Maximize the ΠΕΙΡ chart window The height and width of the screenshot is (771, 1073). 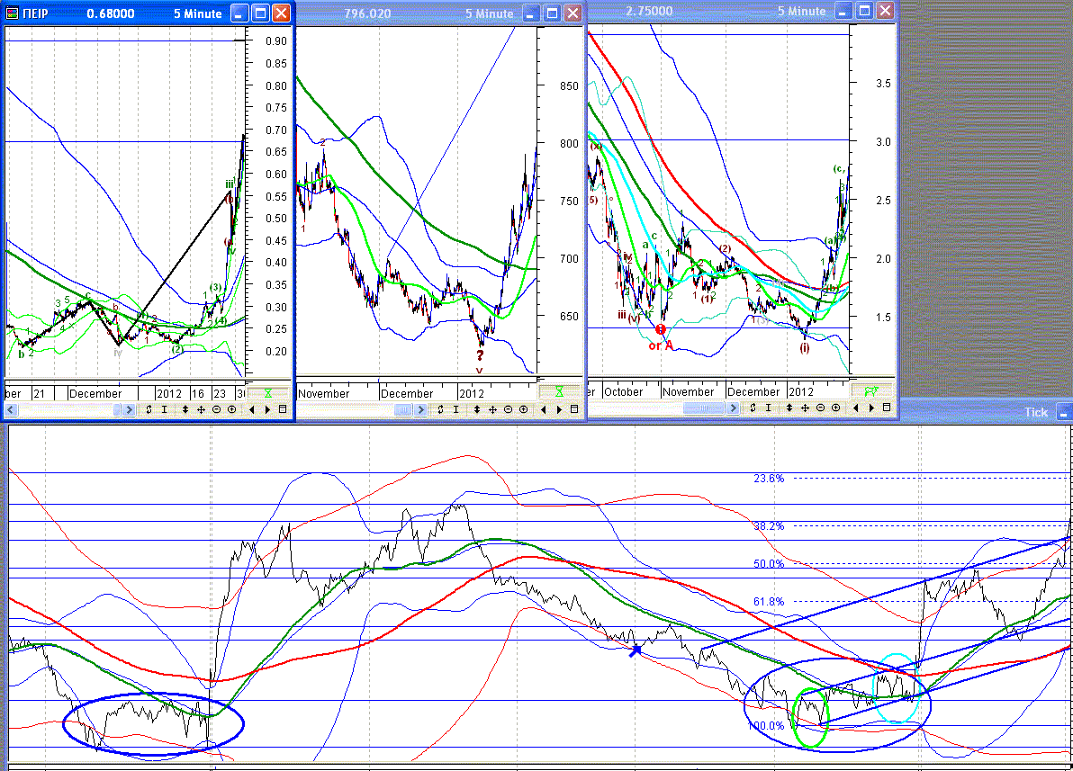260,13
